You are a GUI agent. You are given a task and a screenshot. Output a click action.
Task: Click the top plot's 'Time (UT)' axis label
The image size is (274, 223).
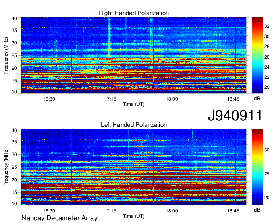(x=134, y=104)
